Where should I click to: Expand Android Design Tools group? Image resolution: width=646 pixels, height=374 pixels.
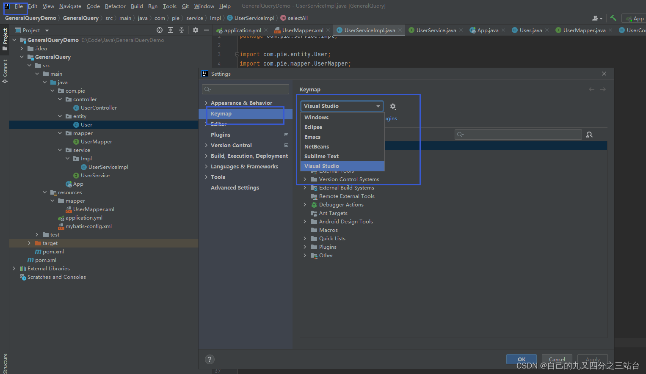(305, 222)
